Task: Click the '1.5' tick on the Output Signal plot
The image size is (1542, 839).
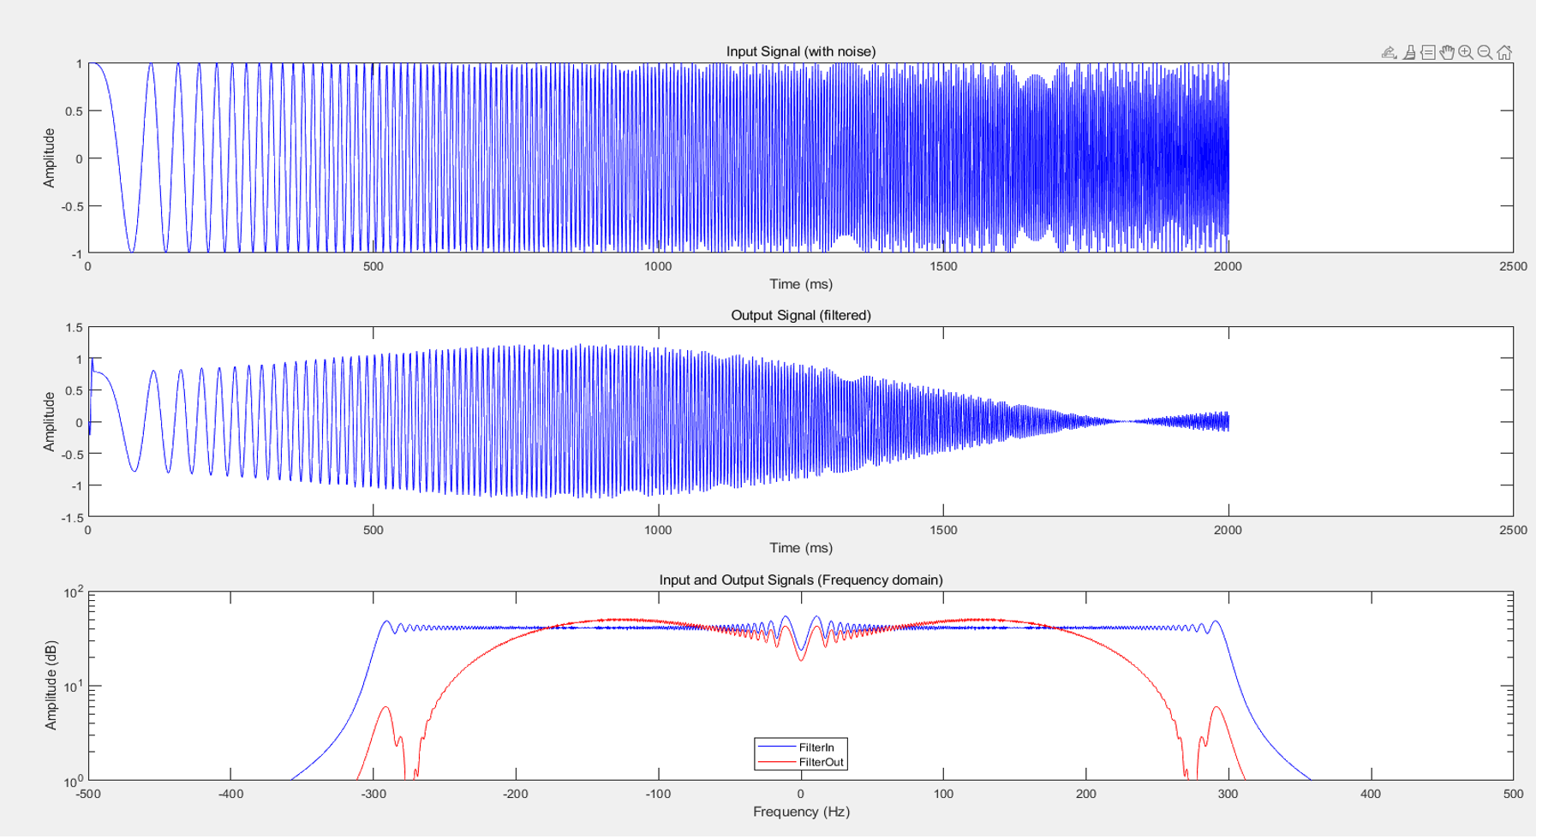Action: (x=74, y=328)
